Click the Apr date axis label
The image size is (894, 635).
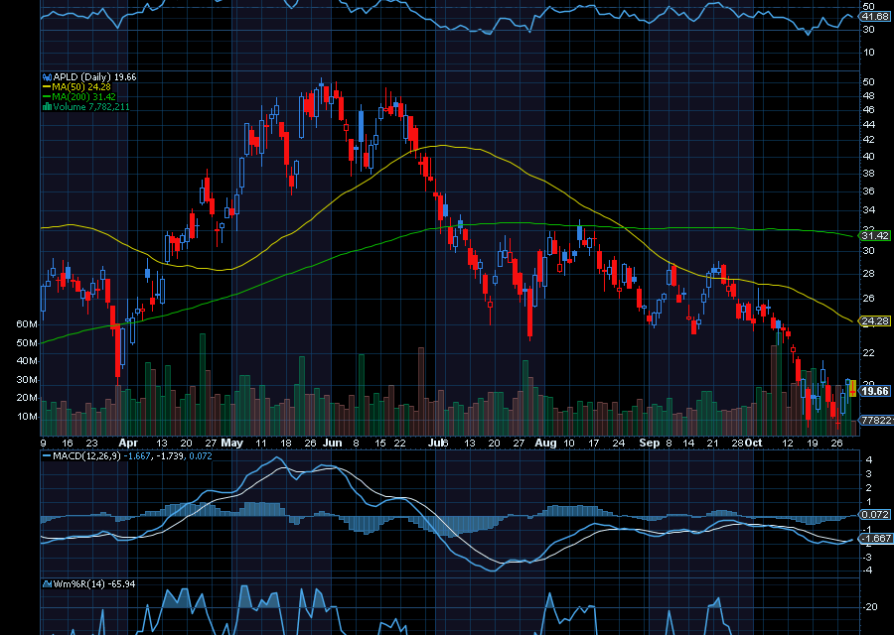pyautogui.click(x=128, y=444)
